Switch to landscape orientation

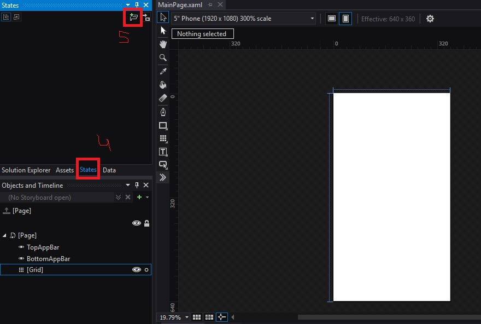tap(332, 19)
